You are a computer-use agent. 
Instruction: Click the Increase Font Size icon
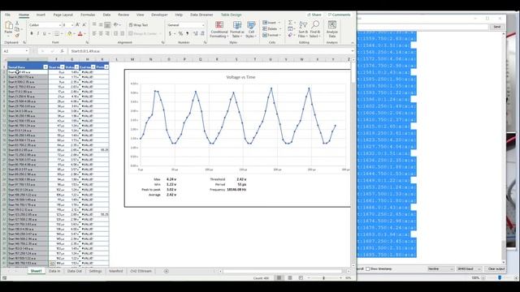point(78,25)
